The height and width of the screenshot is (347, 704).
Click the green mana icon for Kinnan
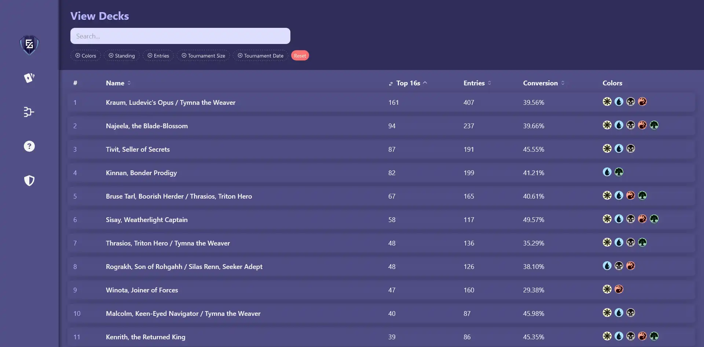coord(619,172)
